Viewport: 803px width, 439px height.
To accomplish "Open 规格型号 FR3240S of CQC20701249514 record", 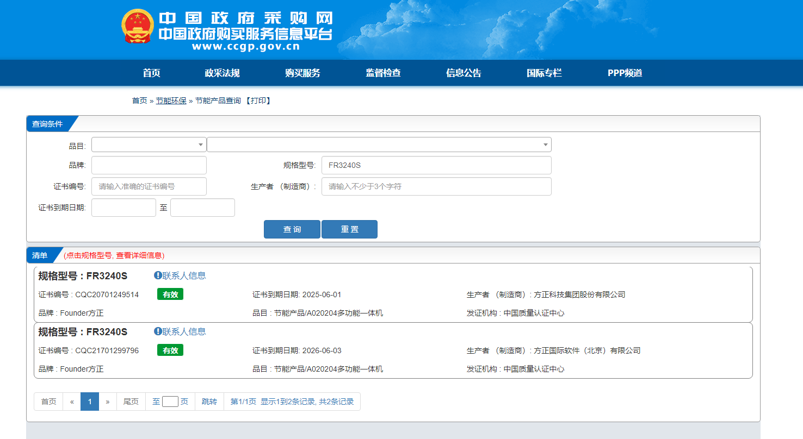I will [x=83, y=276].
